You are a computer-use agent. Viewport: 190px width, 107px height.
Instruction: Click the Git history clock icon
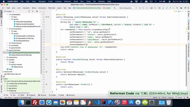click(x=173, y=8)
